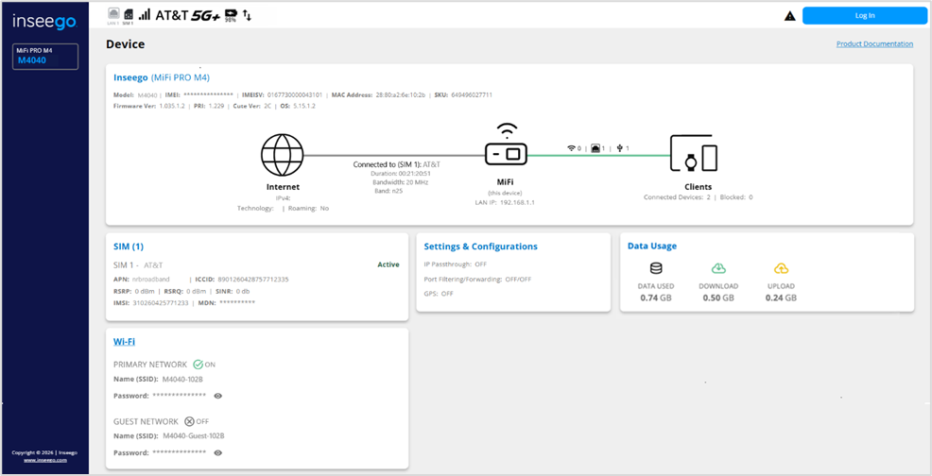Toggle the Guest Network OFF indicator
The height and width of the screenshot is (476, 932).
point(190,421)
